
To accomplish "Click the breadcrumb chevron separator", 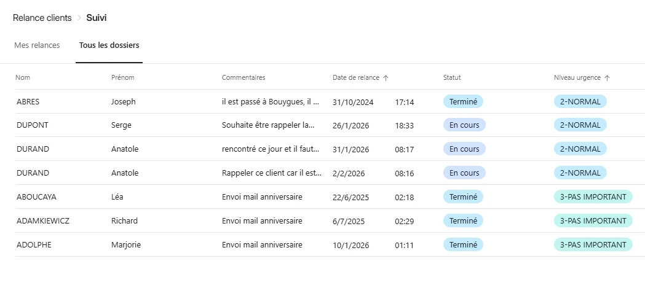I will (79, 18).
